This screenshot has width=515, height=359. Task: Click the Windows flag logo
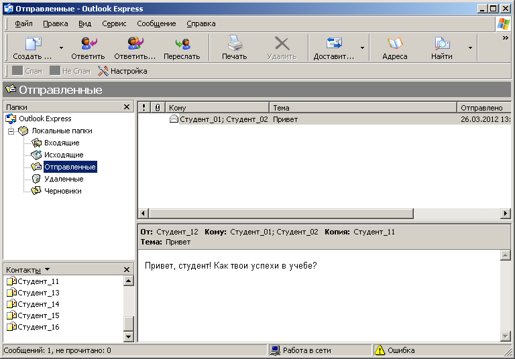504,24
